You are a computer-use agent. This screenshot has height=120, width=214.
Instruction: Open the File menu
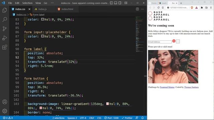pyautogui.click(x=10, y=3)
